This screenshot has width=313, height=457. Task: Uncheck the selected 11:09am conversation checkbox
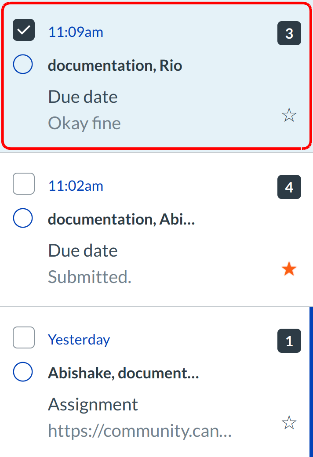24,30
